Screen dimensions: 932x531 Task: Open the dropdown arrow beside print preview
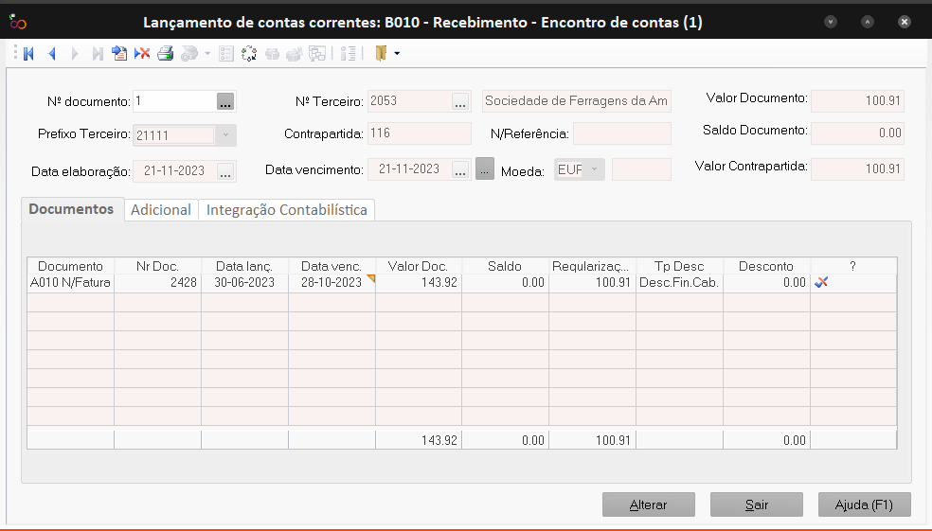tap(207, 54)
